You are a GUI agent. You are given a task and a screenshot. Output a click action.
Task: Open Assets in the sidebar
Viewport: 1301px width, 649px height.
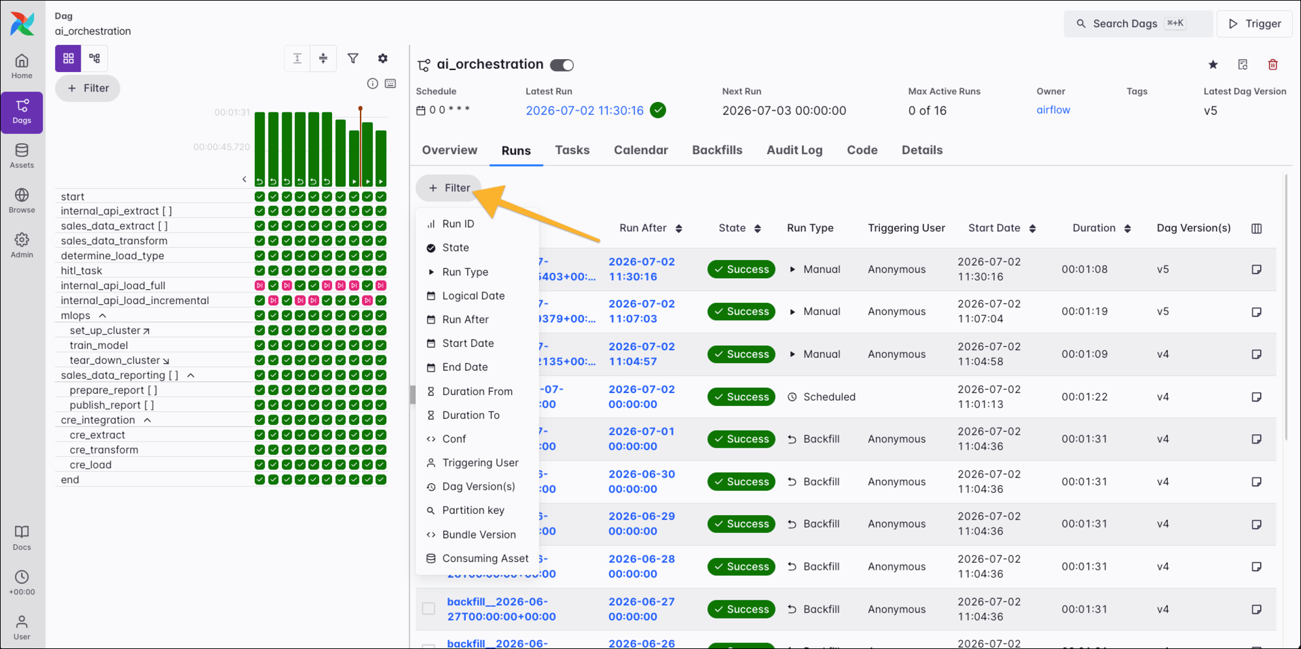[22, 157]
